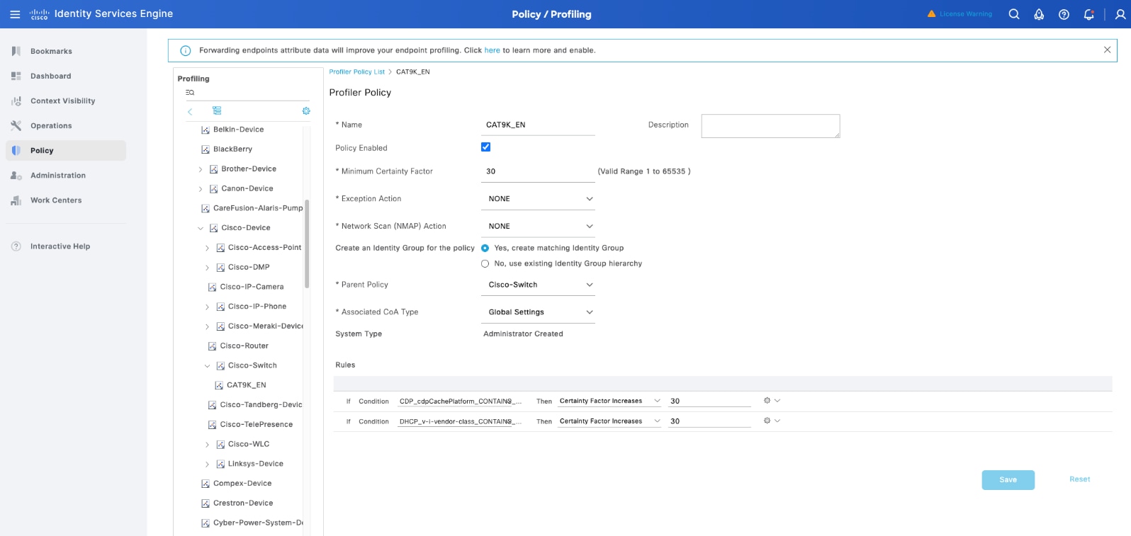Open the Exception Action dropdown
The image size is (1131, 536).
(x=538, y=199)
